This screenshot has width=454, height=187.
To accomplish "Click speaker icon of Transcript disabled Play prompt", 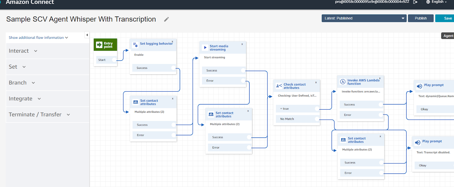I will 417,143.
